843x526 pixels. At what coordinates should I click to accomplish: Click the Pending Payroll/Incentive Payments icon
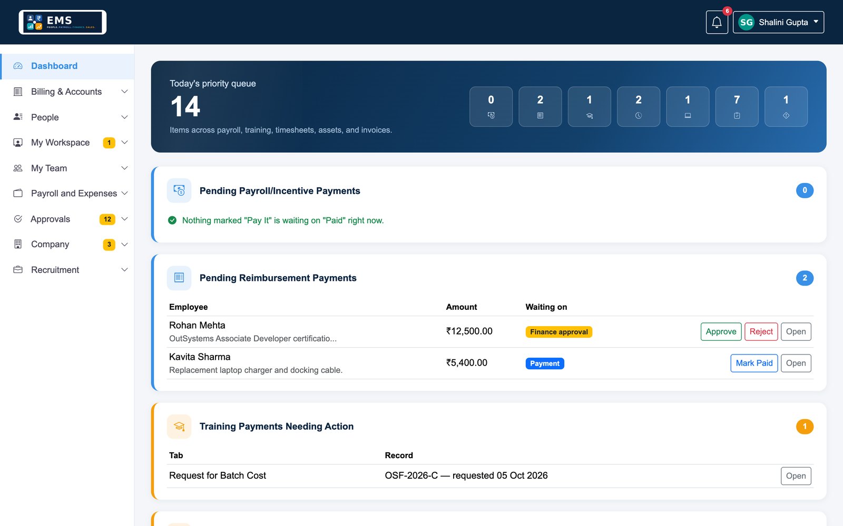(179, 190)
